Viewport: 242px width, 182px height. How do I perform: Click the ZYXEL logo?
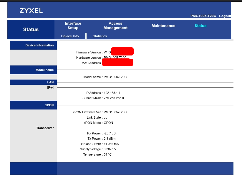point(31,11)
